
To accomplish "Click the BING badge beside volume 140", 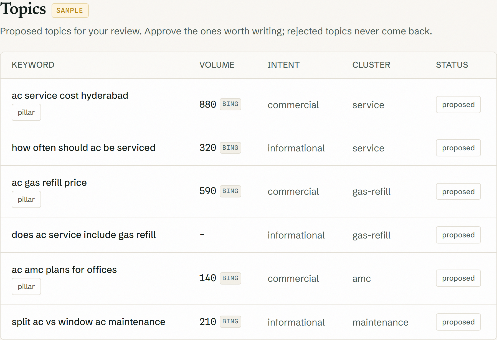I will 230,278.
